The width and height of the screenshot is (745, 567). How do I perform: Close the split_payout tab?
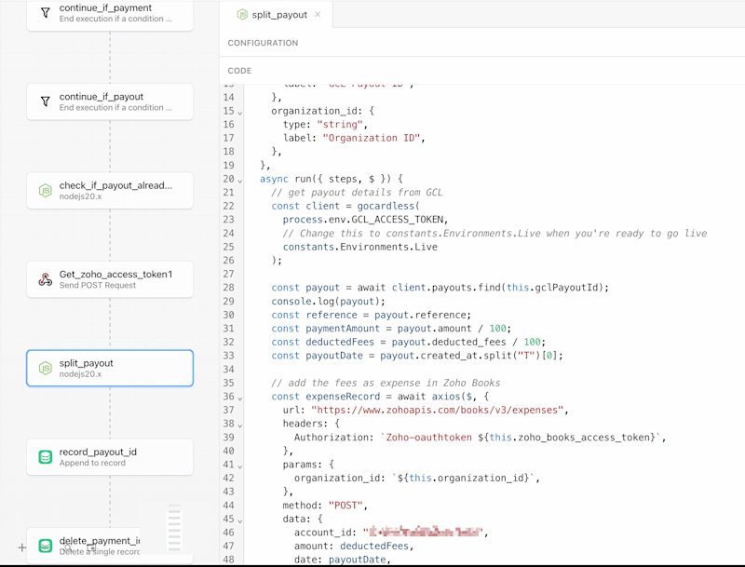coord(318,14)
